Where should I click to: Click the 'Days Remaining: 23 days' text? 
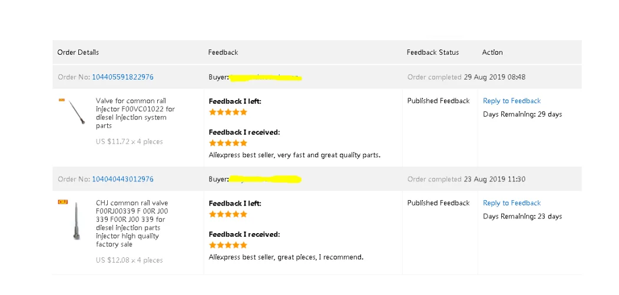pos(522,216)
